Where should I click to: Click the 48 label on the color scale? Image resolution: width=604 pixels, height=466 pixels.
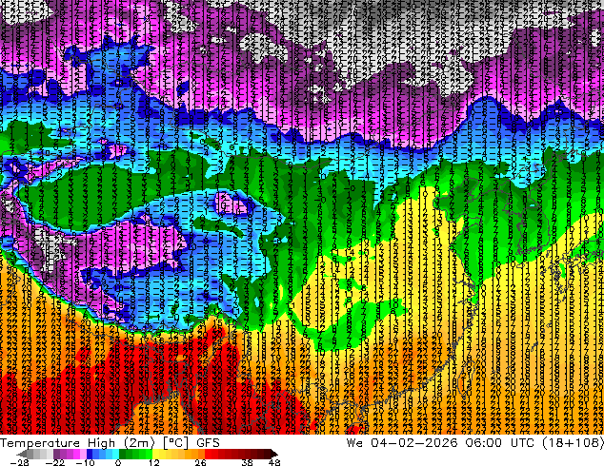click(x=274, y=462)
